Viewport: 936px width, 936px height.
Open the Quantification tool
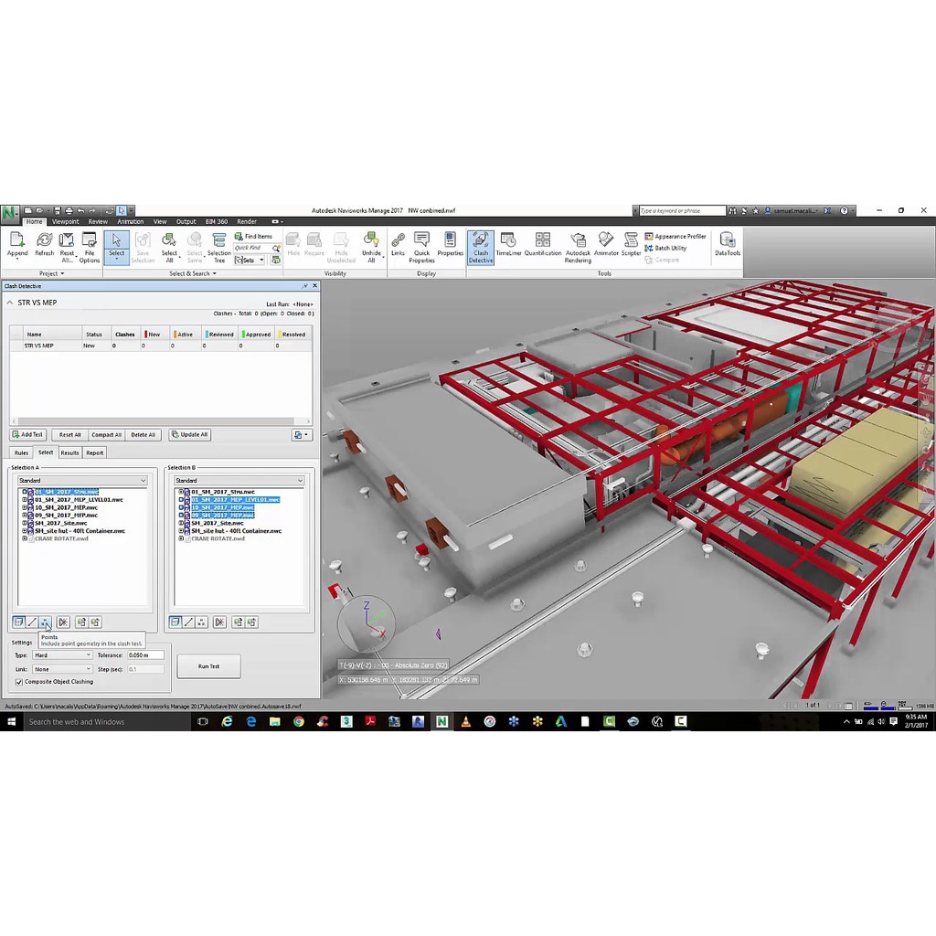click(543, 245)
